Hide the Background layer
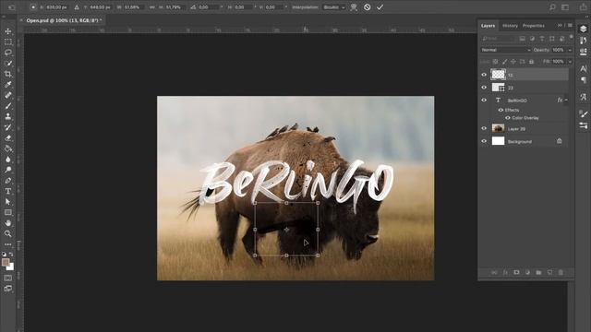Image resolution: width=591 pixels, height=332 pixels. coord(484,141)
